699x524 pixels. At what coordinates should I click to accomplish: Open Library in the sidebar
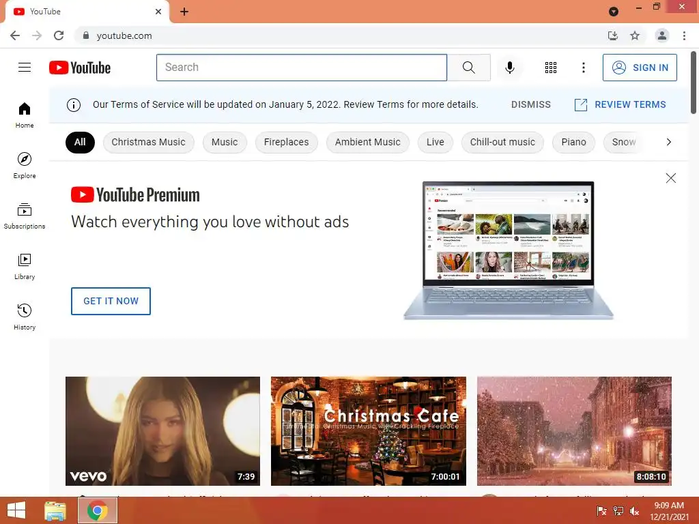coord(25,267)
